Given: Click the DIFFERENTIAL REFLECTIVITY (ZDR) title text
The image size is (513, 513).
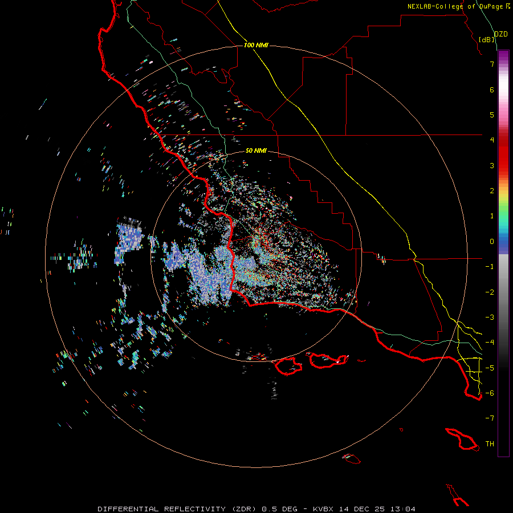Looking at the screenshot, I should click(178, 509).
